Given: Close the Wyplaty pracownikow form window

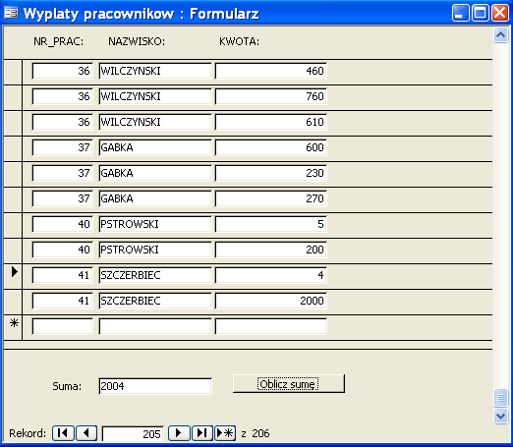Looking at the screenshot, I should click(500, 14).
